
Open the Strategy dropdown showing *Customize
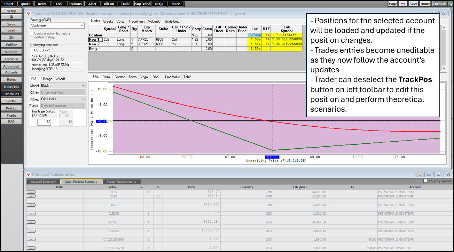pos(57,25)
